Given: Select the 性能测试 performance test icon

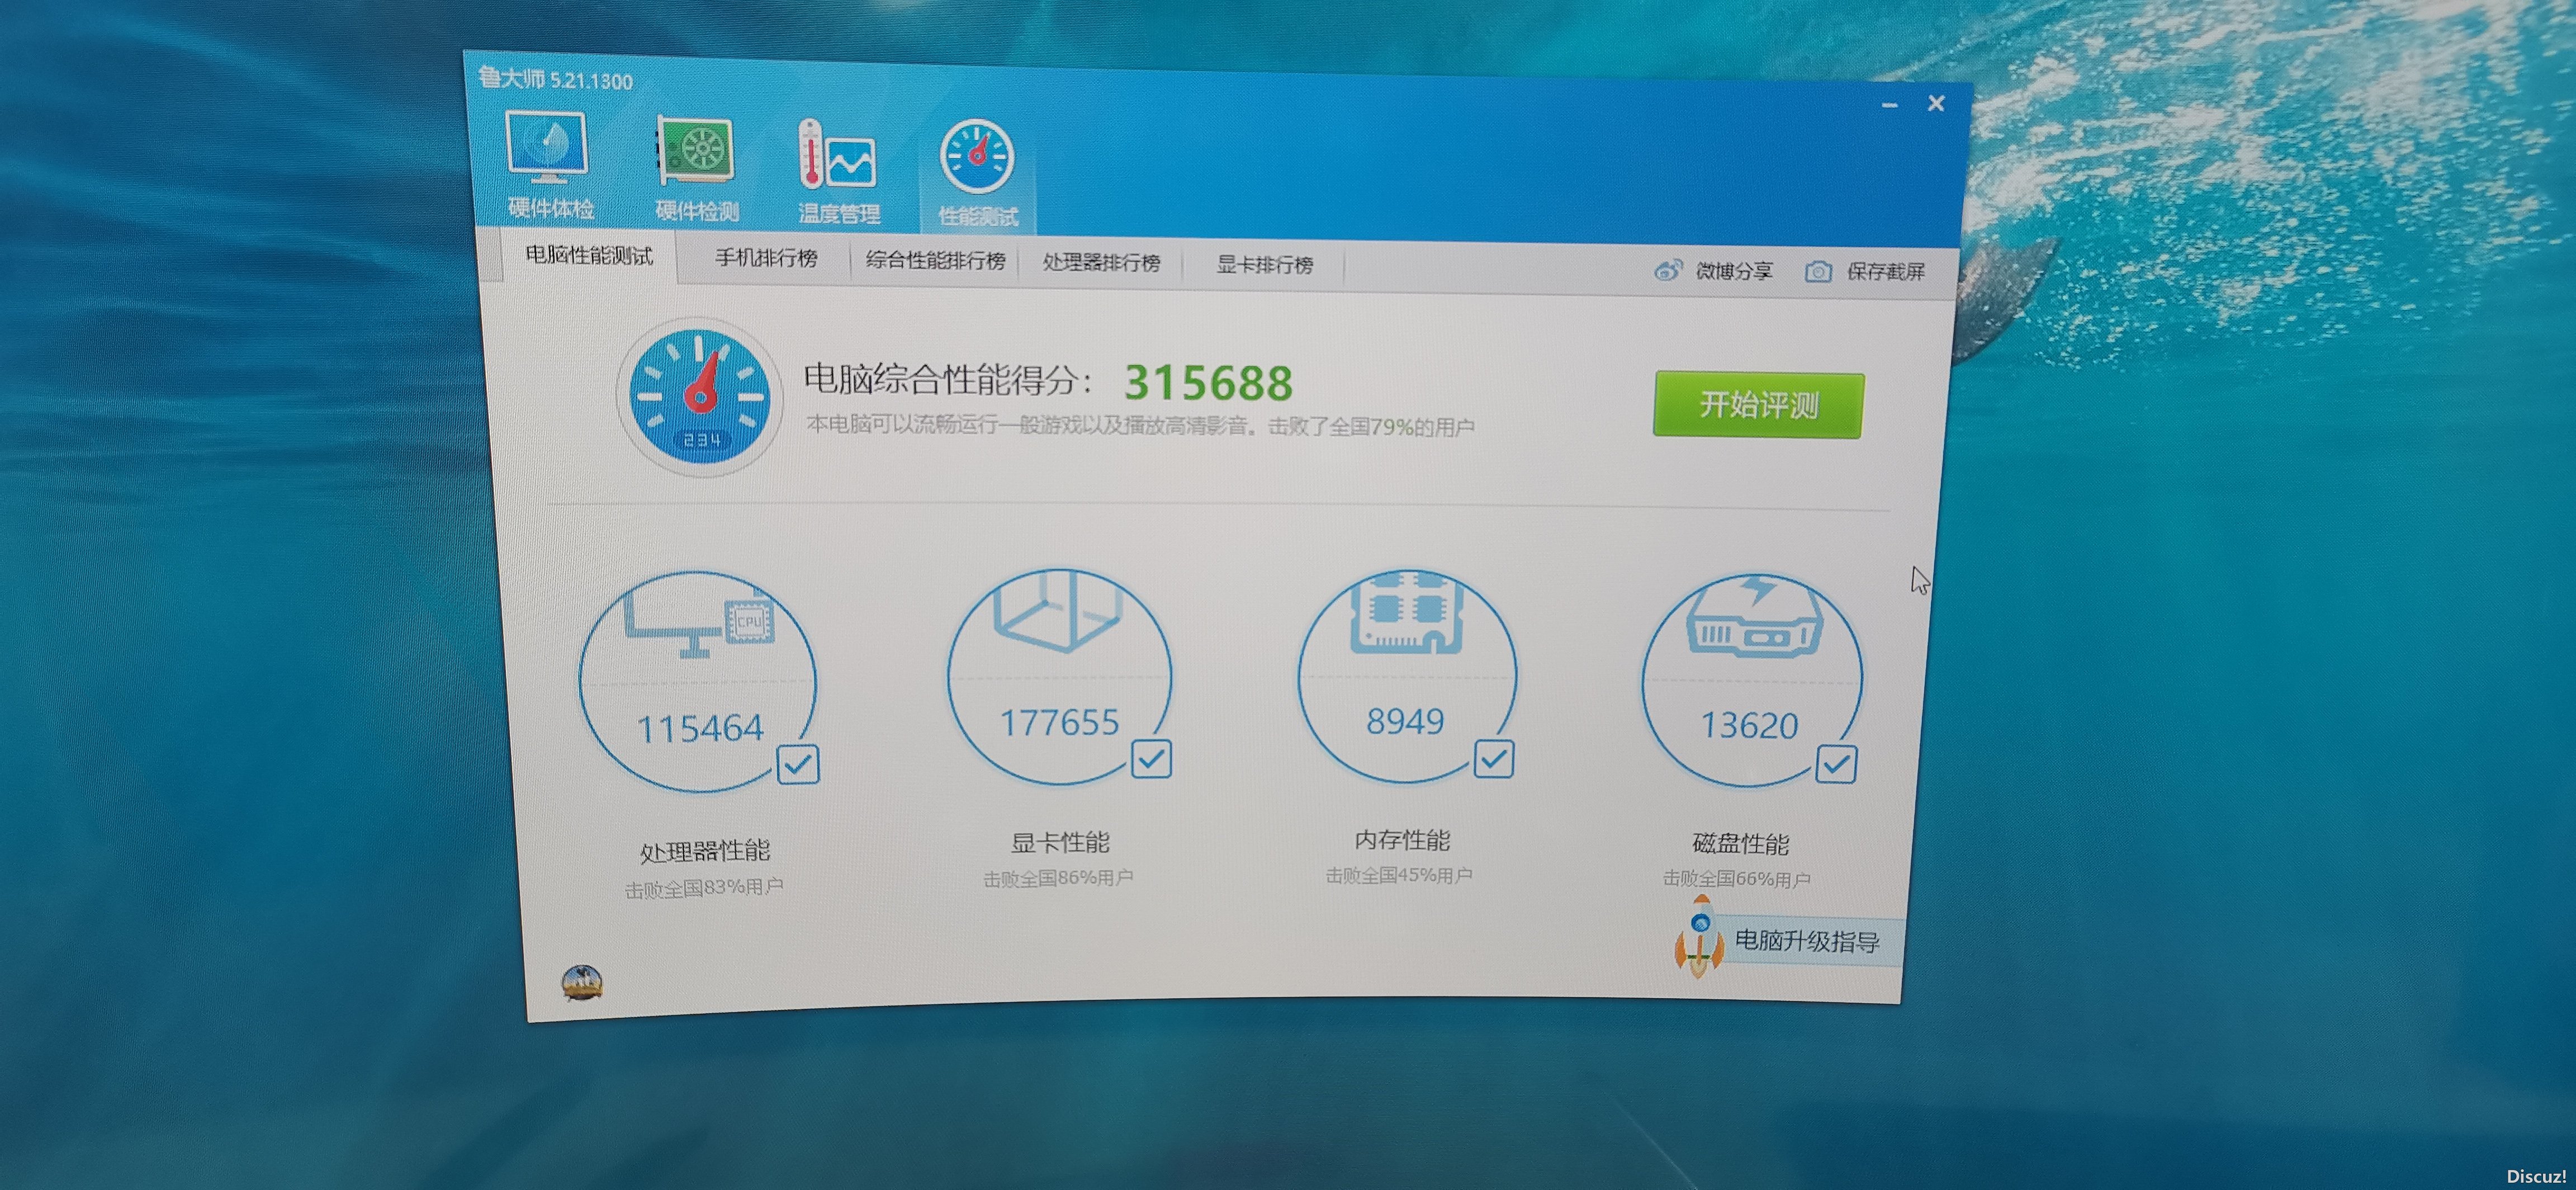Looking at the screenshot, I should coord(977,174).
